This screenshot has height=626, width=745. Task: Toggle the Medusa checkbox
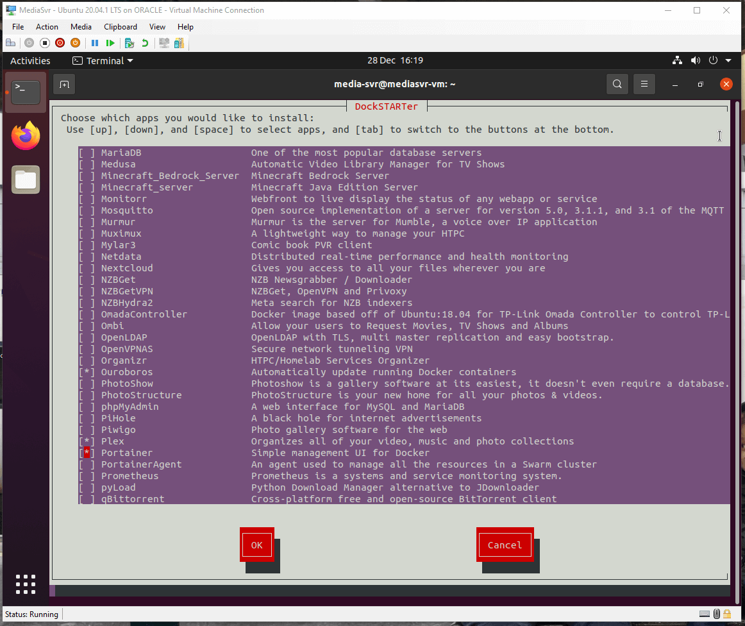(87, 164)
